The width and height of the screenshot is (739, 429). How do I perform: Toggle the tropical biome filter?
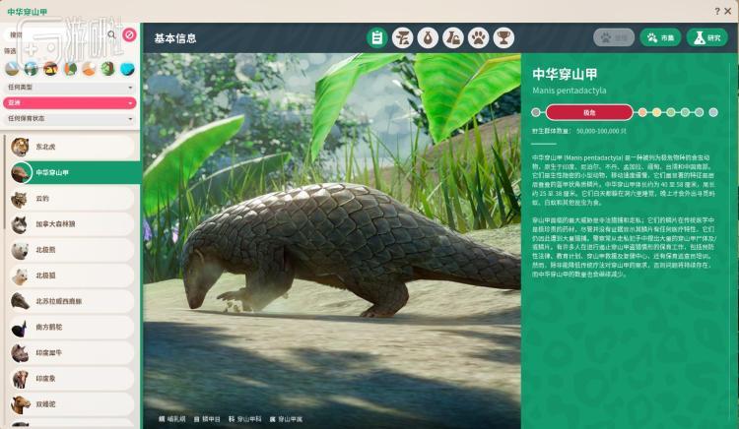(108, 69)
